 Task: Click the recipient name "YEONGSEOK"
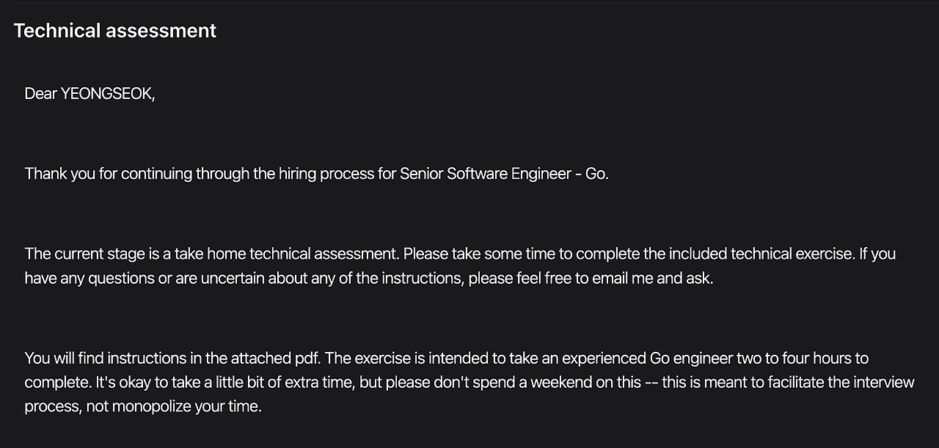pyautogui.click(x=106, y=94)
